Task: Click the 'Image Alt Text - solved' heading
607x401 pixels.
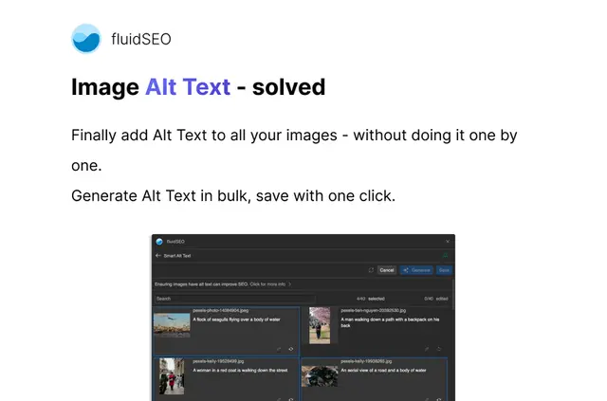Action: [x=198, y=86]
